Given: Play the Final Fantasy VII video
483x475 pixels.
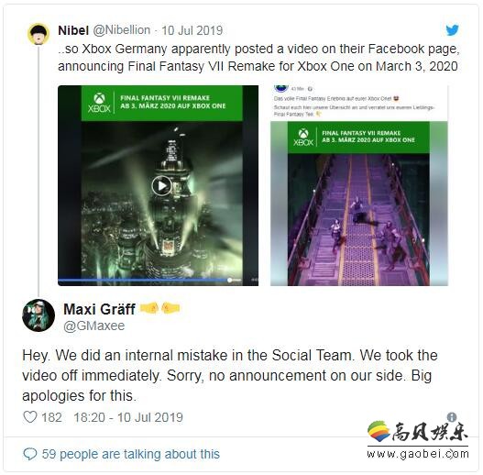Looking at the screenshot, I should [161, 185].
